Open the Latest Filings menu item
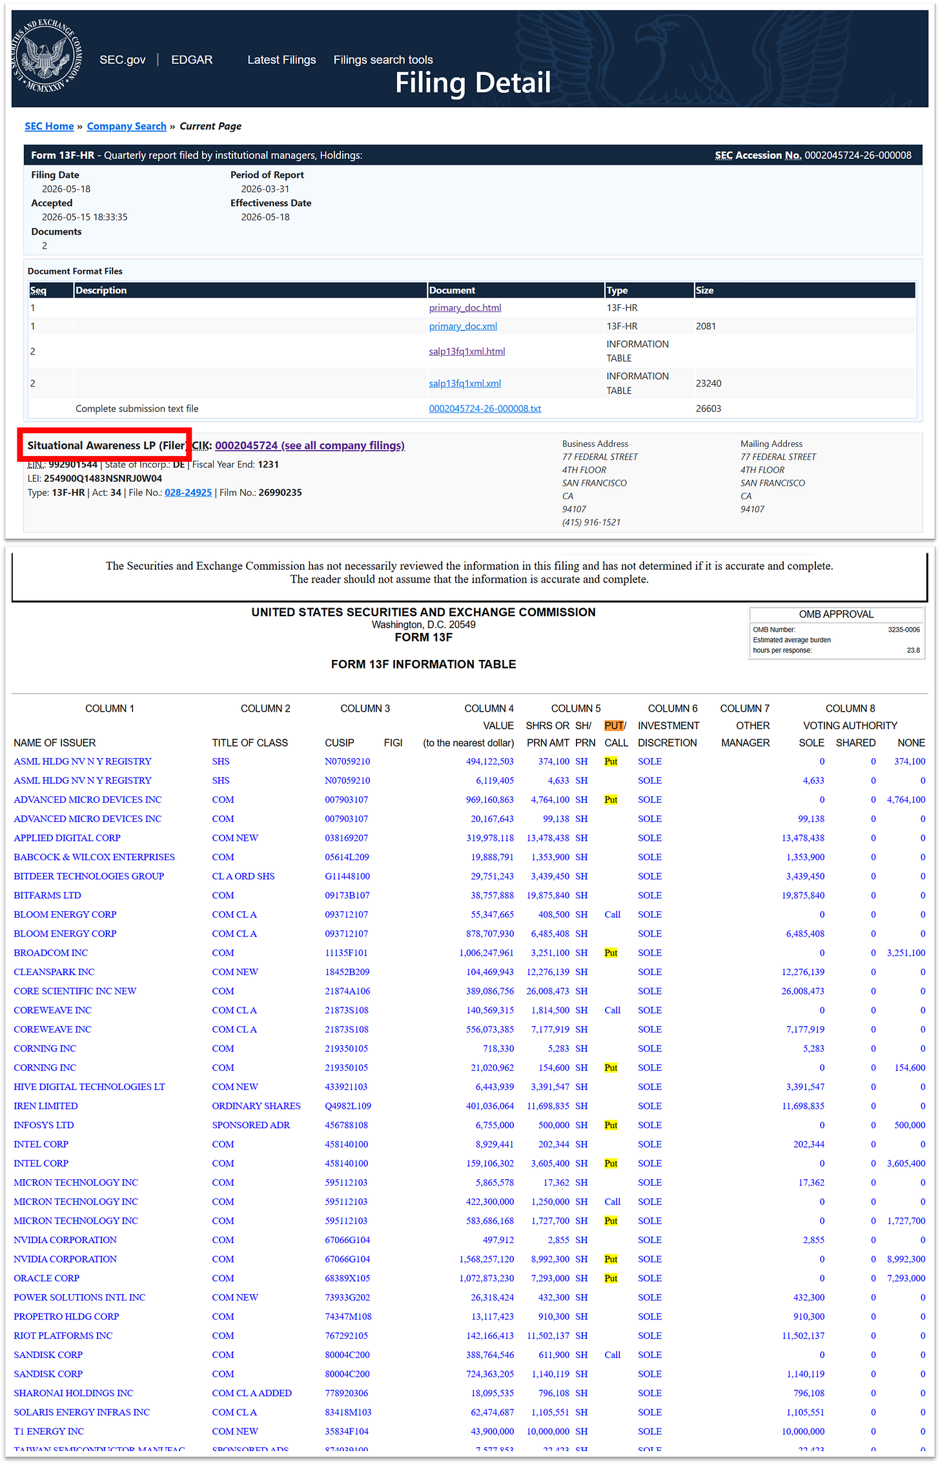Image resolution: width=940 pixels, height=1464 pixels. 281,59
